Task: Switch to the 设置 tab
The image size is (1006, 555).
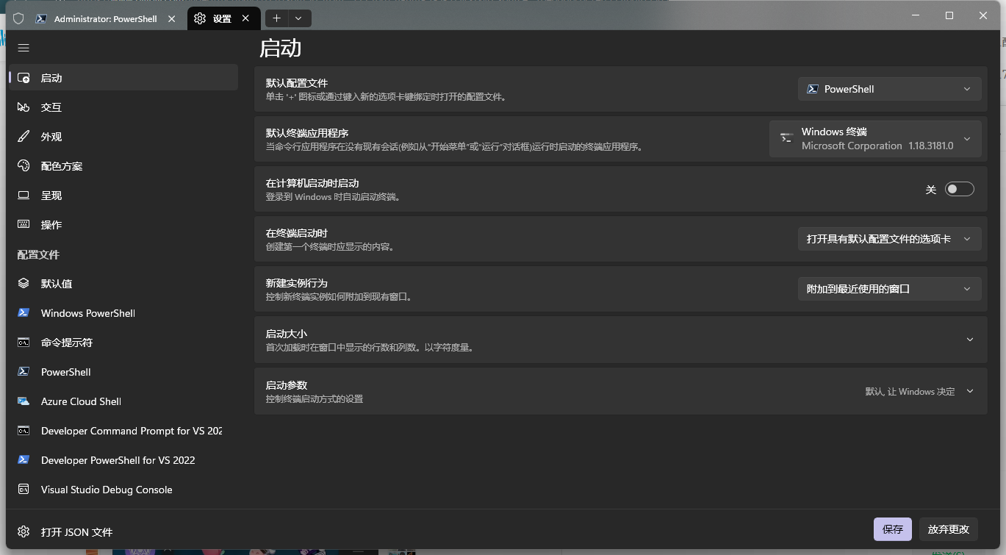Action: 223,19
